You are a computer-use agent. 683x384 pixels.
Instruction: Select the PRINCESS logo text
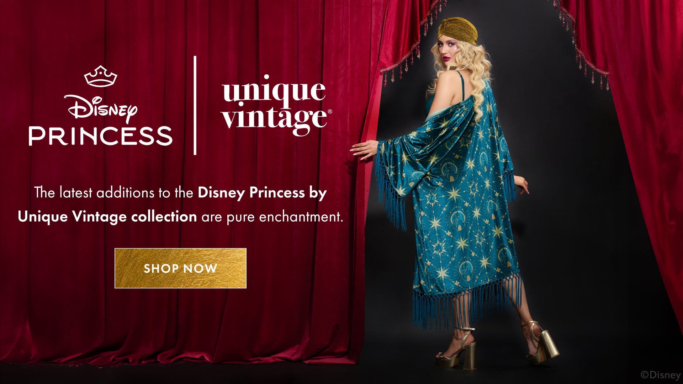tap(101, 136)
